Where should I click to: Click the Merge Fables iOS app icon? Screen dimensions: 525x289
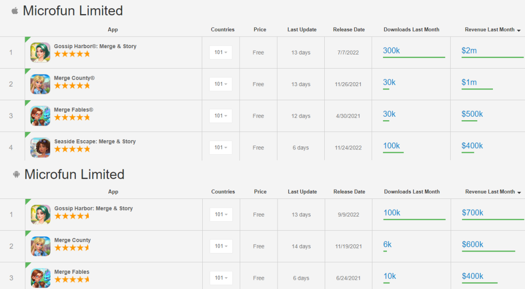tap(40, 116)
